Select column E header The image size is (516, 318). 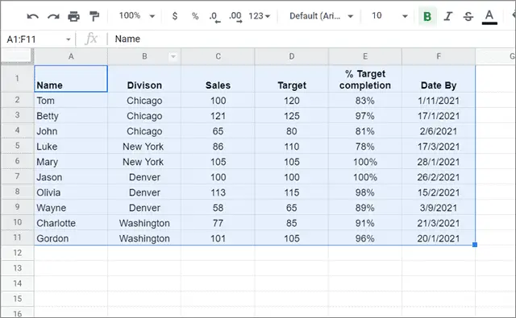(x=365, y=56)
